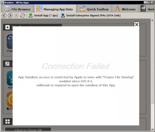Screen dimensions: 155x132
Task: Click the grid icon of All Apps section
Action: (7, 121)
